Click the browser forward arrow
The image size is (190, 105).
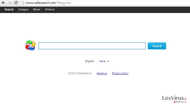pos(10,3)
